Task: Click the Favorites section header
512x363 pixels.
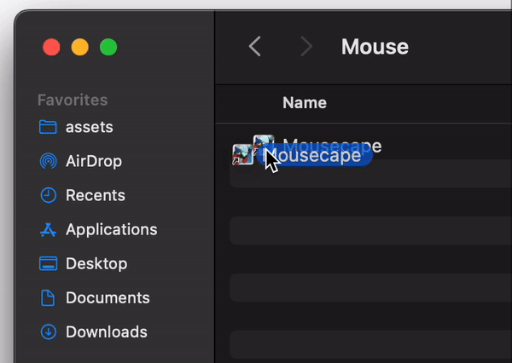Action: (x=73, y=101)
